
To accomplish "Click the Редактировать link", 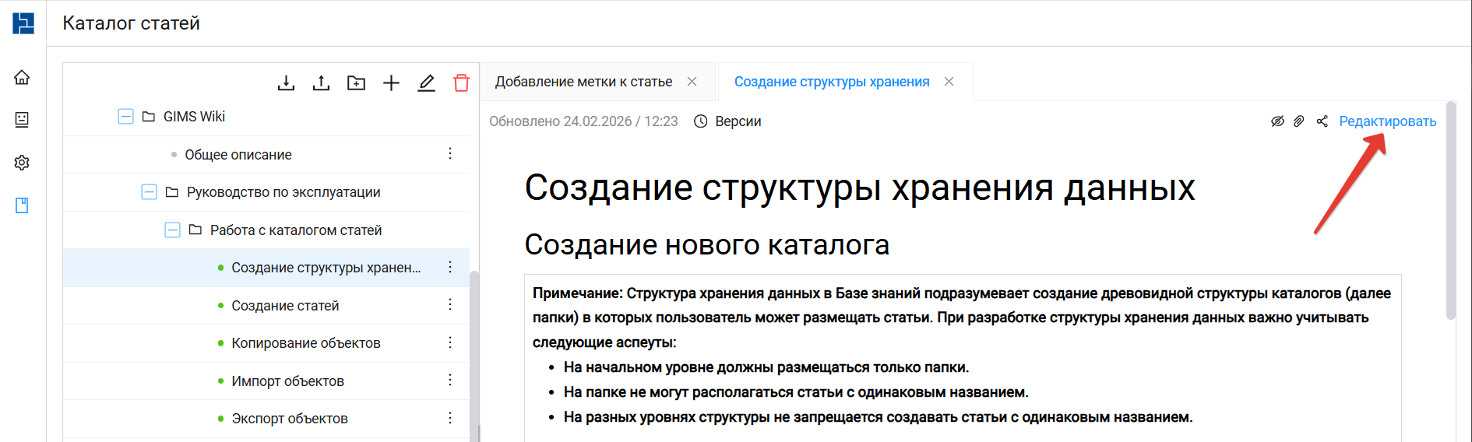I will [1387, 121].
